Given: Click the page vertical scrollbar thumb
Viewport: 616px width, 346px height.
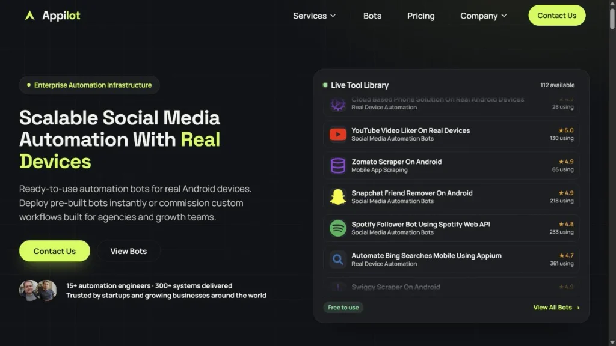Looking at the screenshot, I should pyautogui.click(x=612, y=19).
